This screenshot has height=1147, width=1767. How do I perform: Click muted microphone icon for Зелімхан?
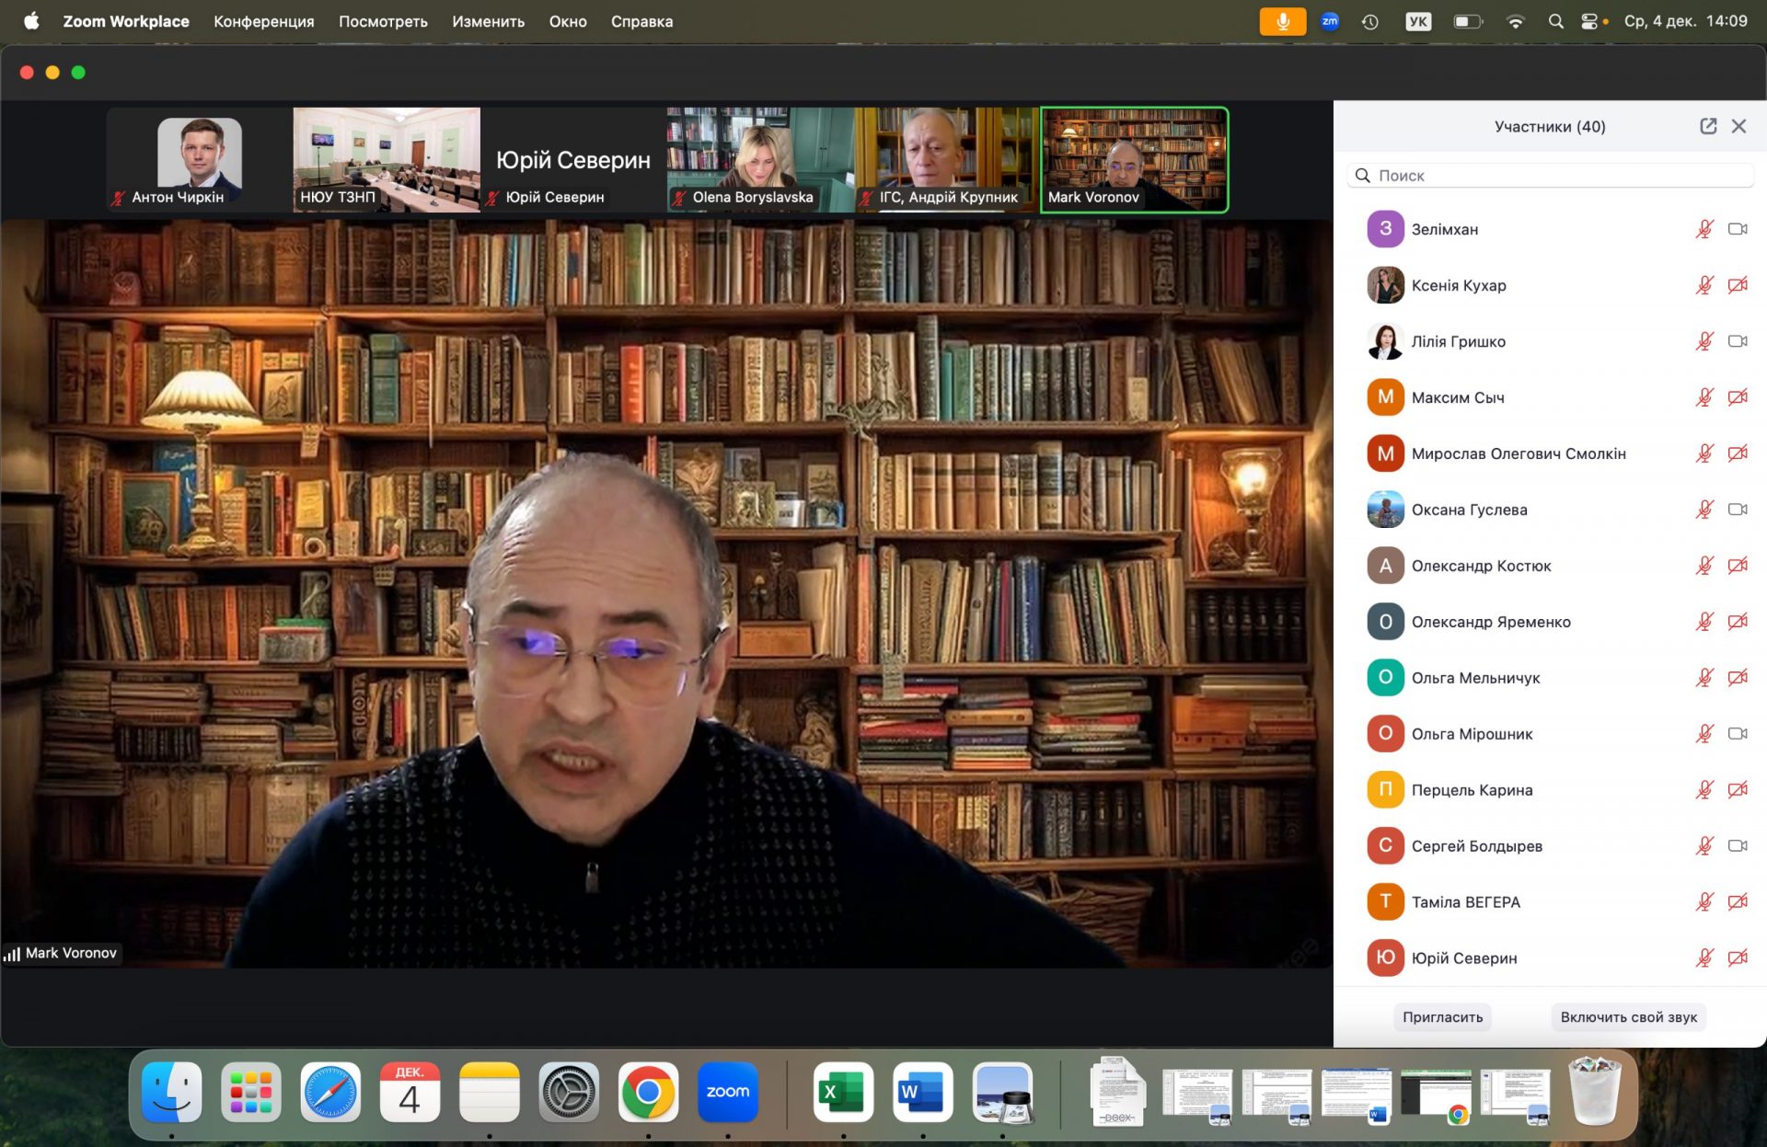click(1704, 229)
